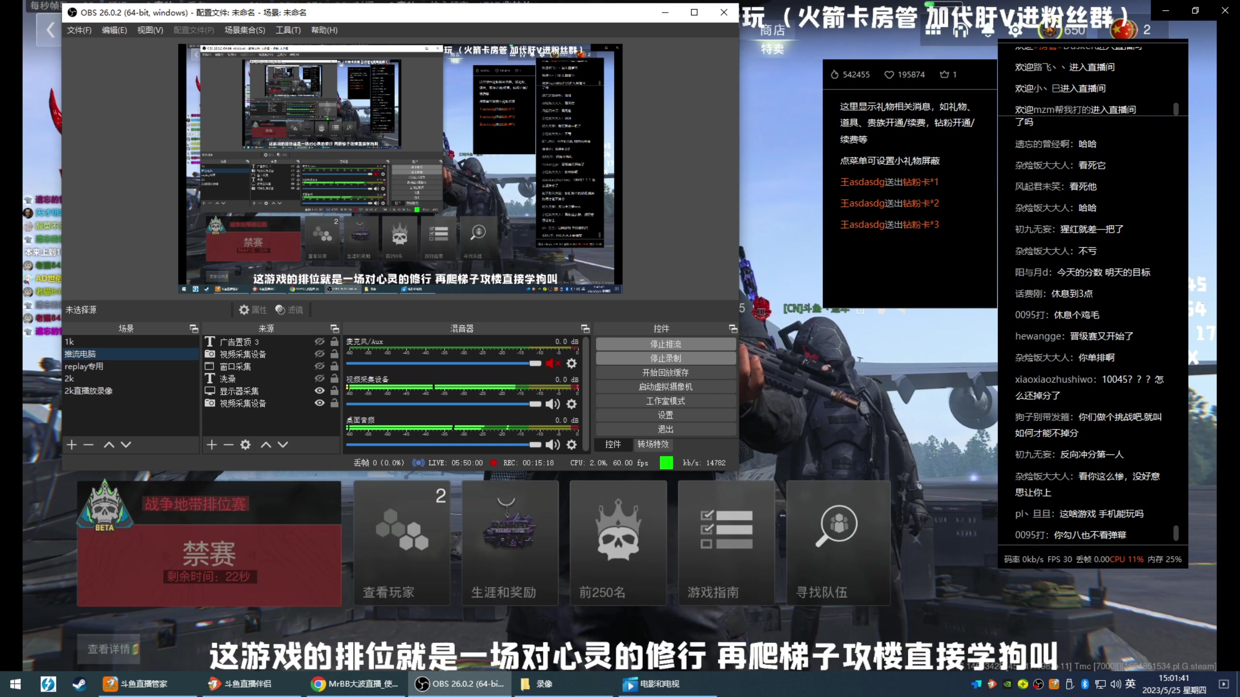This screenshot has width=1240, height=697.
Task: Open 游戏指南 tile in the game
Action: (727, 543)
